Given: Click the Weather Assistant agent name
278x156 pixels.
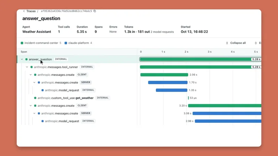Looking at the screenshot, I should point(37,32).
